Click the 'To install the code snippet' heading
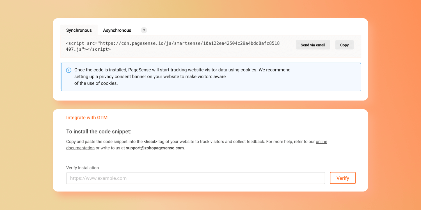Viewport: 421px width, 210px height. coord(99,132)
